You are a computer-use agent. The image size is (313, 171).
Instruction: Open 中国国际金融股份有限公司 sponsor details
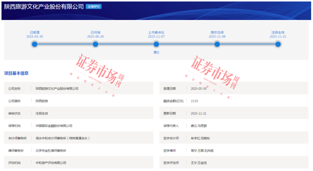click(54, 125)
